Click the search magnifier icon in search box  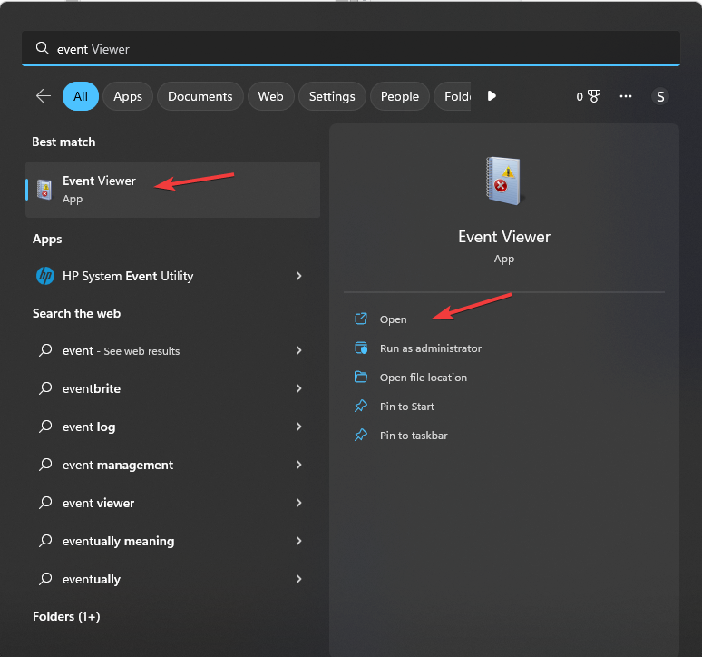(42, 48)
